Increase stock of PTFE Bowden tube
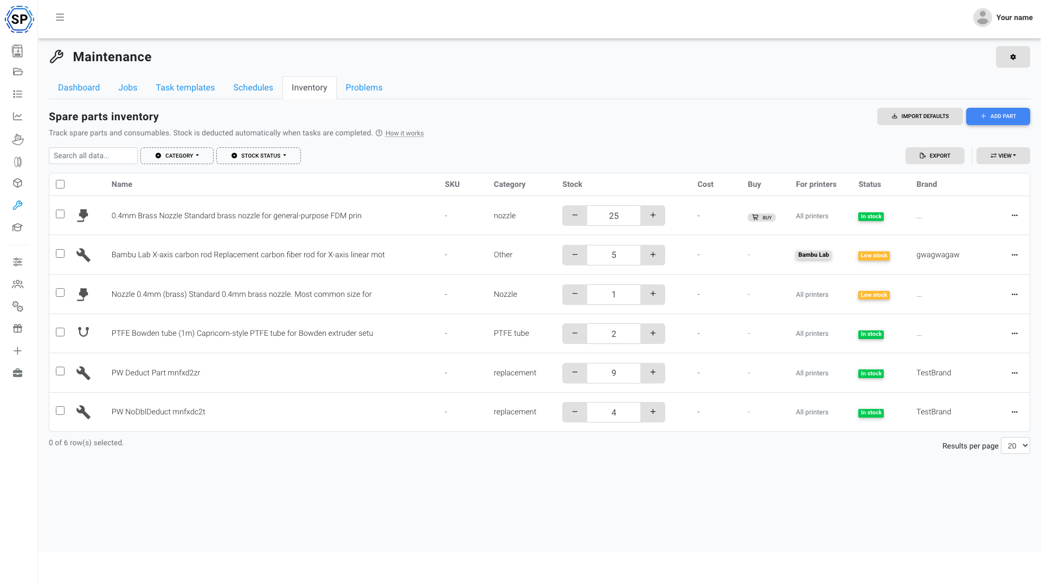This screenshot has height=585, width=1041. (x=653, y=333)
